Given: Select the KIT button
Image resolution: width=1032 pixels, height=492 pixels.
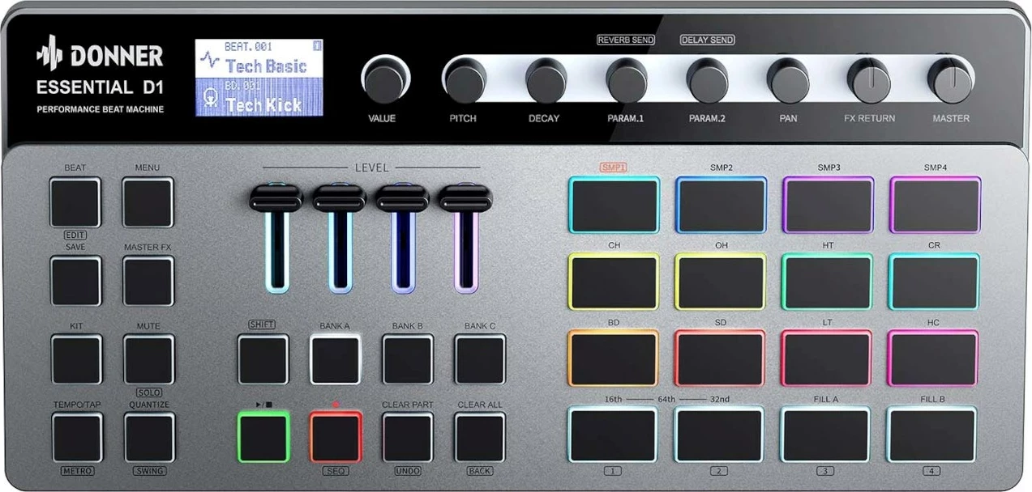Looking at the screenshot, I should pos(76,359).
